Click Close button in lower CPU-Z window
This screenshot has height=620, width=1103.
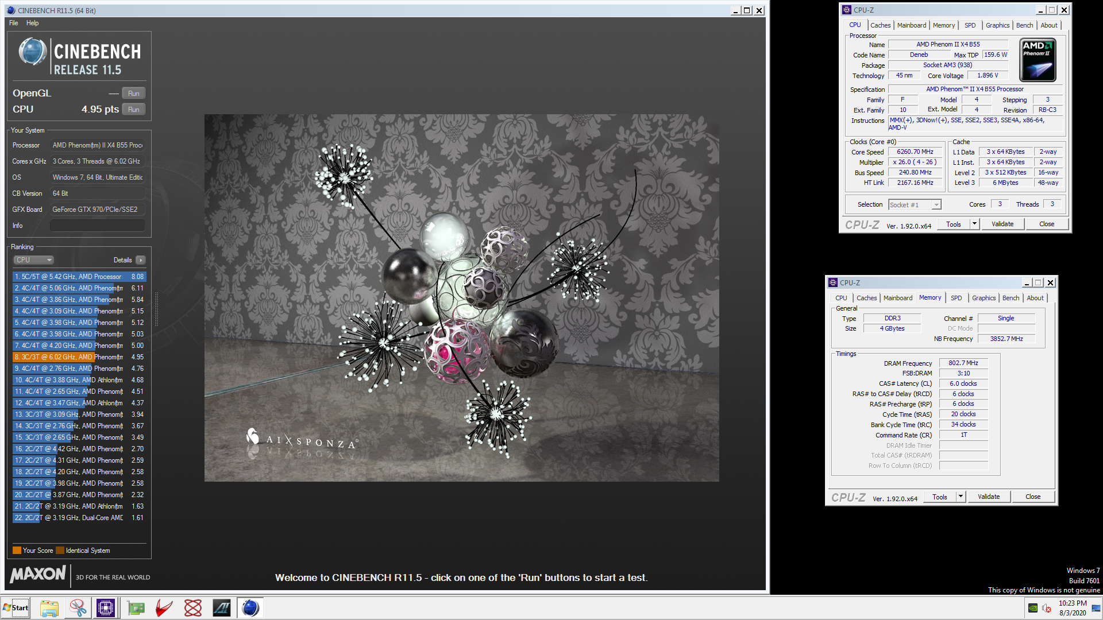1033,497
